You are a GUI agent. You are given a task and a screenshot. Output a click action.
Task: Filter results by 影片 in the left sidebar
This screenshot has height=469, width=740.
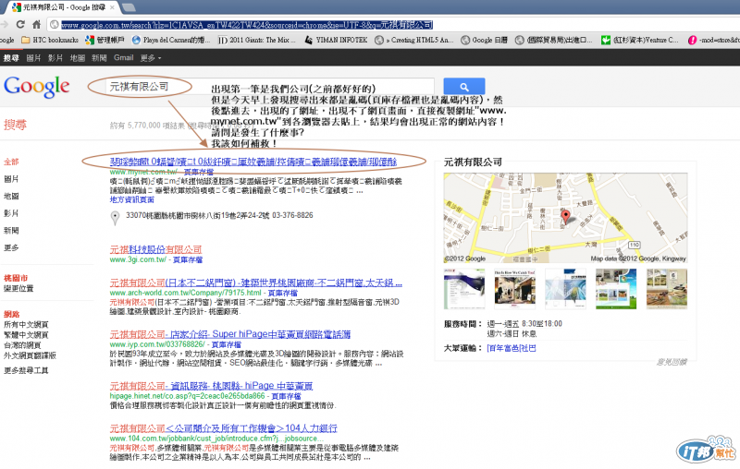point(11,213)
